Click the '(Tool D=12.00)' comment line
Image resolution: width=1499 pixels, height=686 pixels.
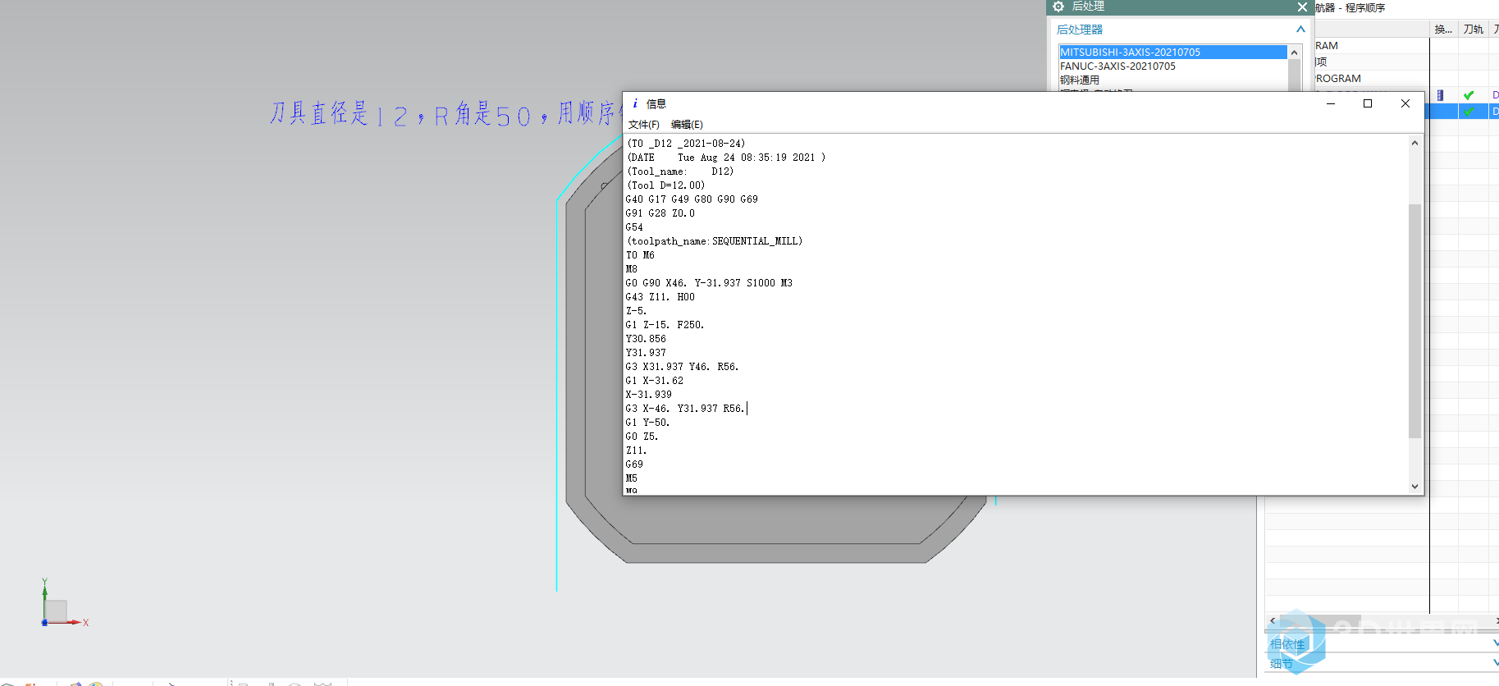click(665, 185)
